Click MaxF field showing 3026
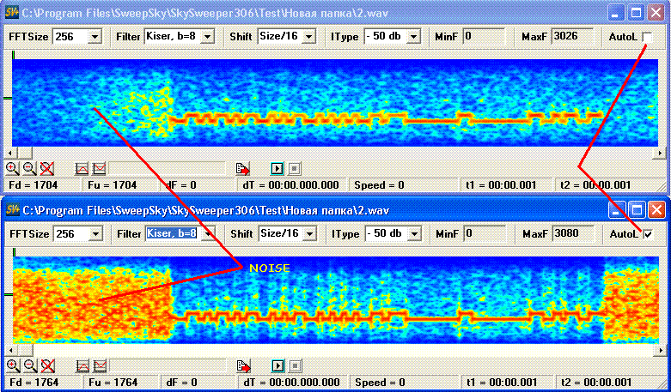This screenshot has width=671, height=392. pyautogui.click(x=571, y=37)
